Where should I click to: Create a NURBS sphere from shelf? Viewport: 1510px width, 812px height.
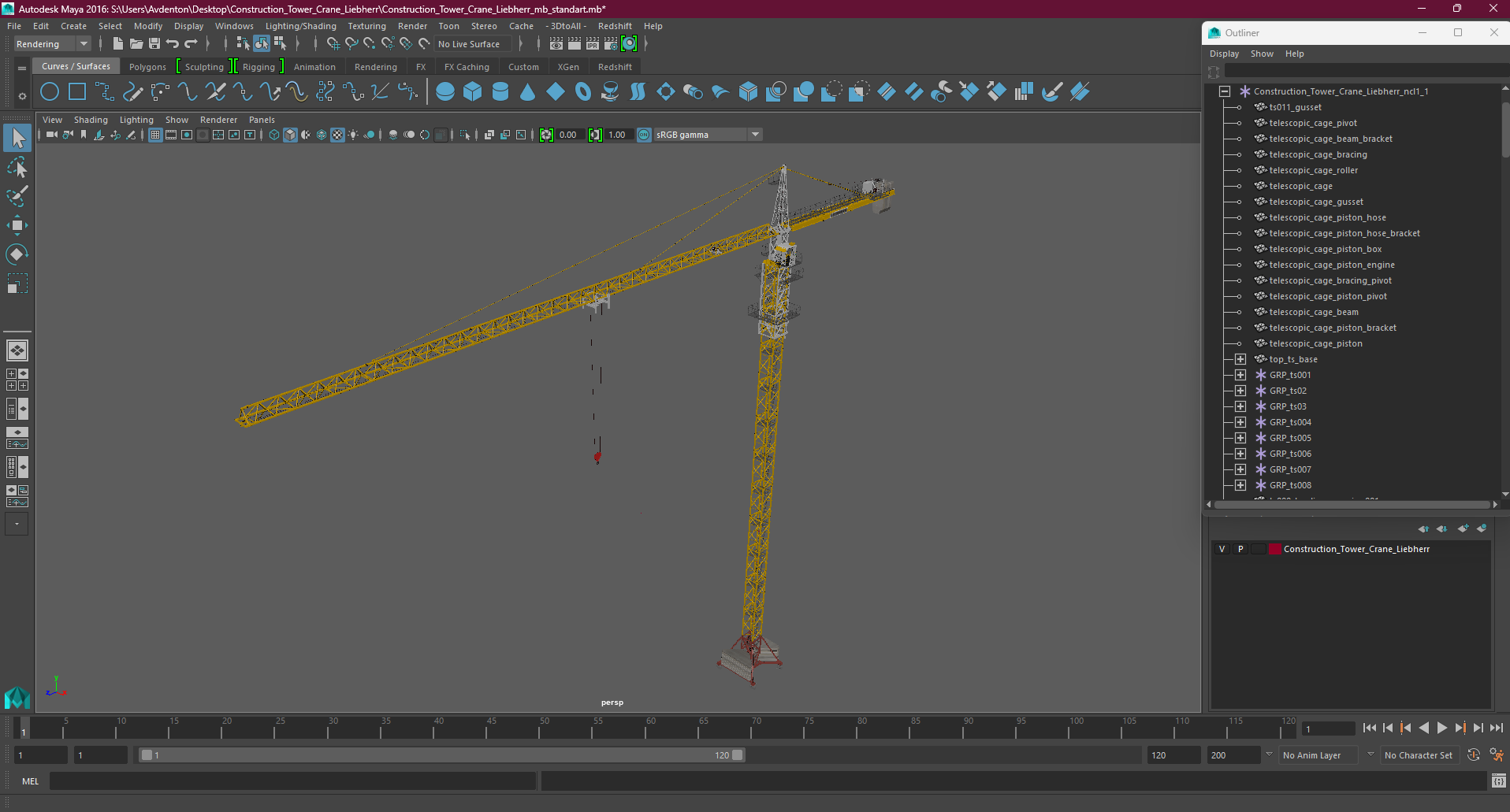click(x=445, y=91)
